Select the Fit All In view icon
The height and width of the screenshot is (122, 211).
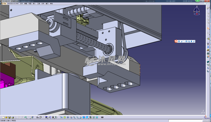[65, 117]
